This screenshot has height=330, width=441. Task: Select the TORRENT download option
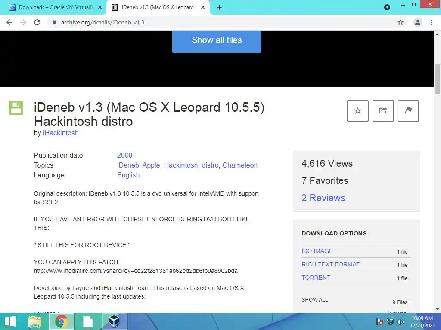click(x=316, y=278)
